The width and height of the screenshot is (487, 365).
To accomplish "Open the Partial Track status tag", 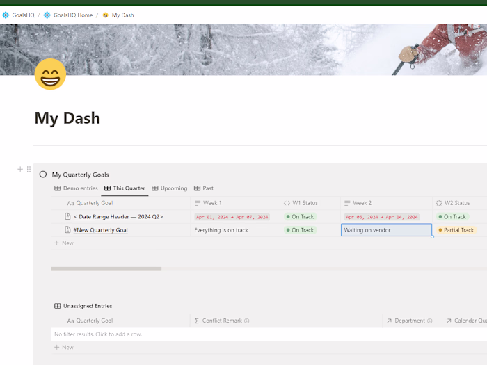I will click(x=456, y=230).
